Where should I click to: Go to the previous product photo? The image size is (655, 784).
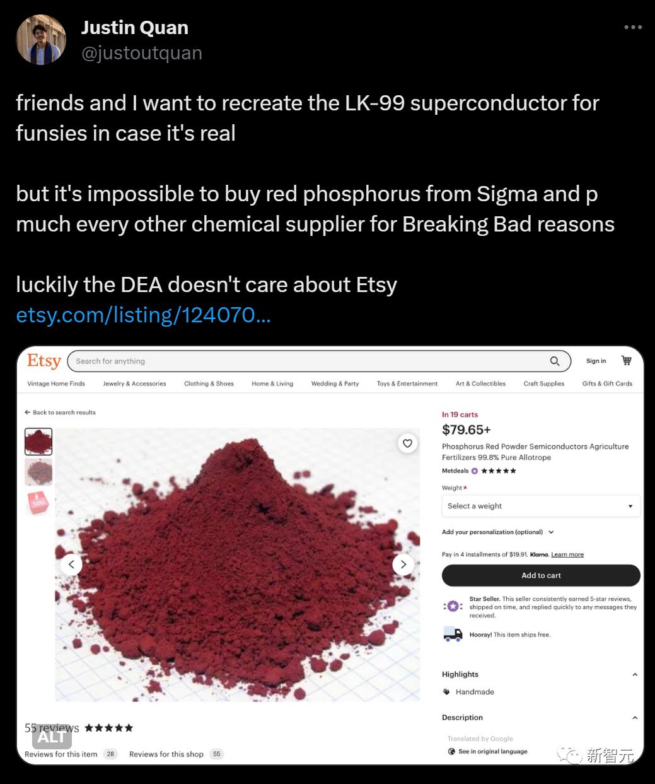[71, 565]
